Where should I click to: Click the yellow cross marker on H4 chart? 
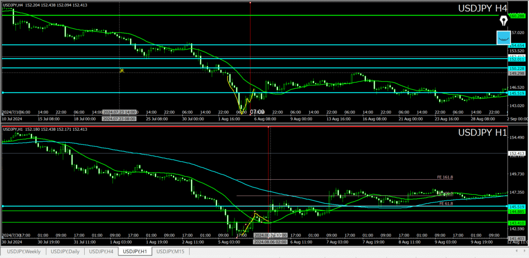pyautogui.click(x=122, y=71)
